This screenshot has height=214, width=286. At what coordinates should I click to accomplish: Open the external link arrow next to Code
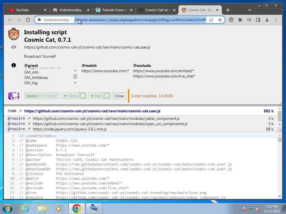(x=20, y=111)
